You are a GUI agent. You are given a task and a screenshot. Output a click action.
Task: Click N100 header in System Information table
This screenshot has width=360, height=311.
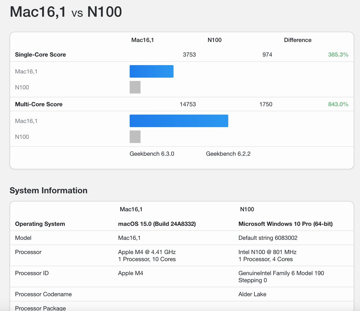[x=247, y=209]
